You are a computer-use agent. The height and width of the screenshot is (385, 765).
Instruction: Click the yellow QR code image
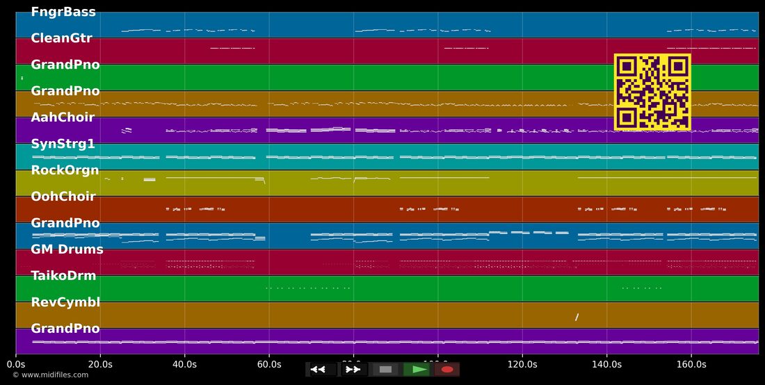(x=652, y=92)
